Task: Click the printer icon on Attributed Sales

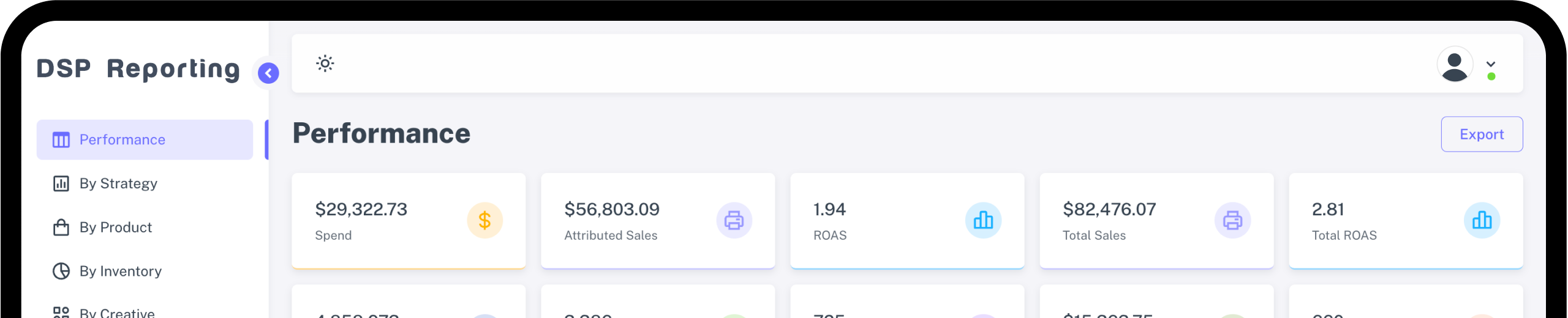Action: click(734, 220)
